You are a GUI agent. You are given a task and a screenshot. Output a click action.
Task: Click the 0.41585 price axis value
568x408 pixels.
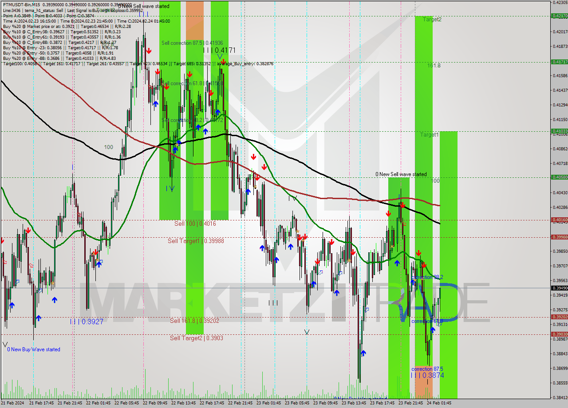pyautogui.click(x=560, y=75)
